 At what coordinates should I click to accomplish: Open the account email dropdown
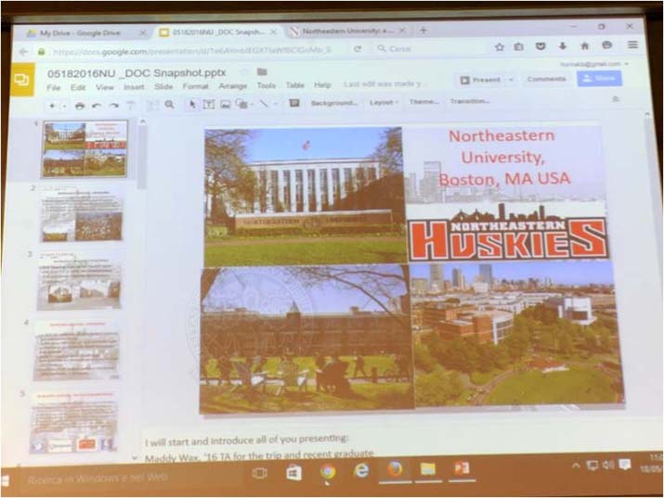pyautogui.click(x=593, y=64)
